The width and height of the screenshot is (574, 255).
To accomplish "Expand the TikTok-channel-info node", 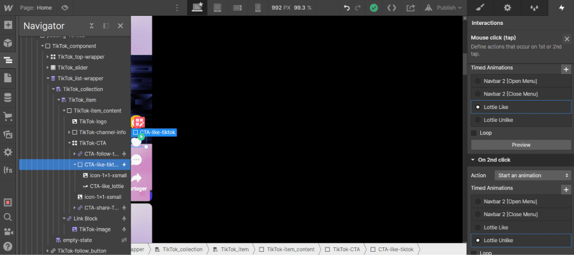I will (69, 133).
